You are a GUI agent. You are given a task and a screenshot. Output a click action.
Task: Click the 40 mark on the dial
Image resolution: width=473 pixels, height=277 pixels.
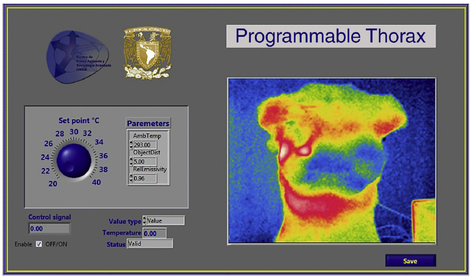pos(97,182)
